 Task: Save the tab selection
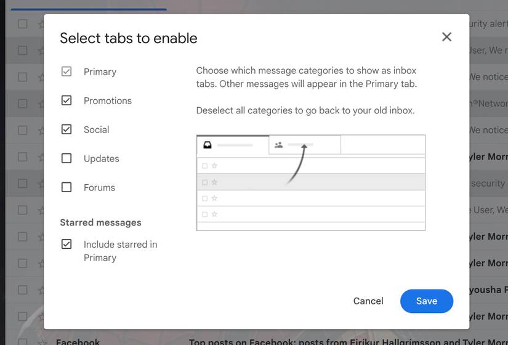(x=427, y=301)
